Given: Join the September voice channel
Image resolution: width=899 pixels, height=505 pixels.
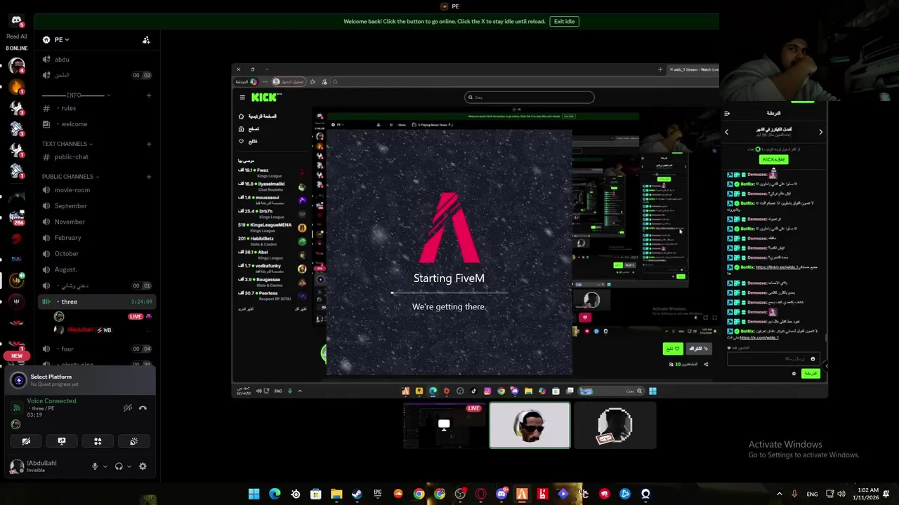Looking at the screenshot, I should point(97,206).
